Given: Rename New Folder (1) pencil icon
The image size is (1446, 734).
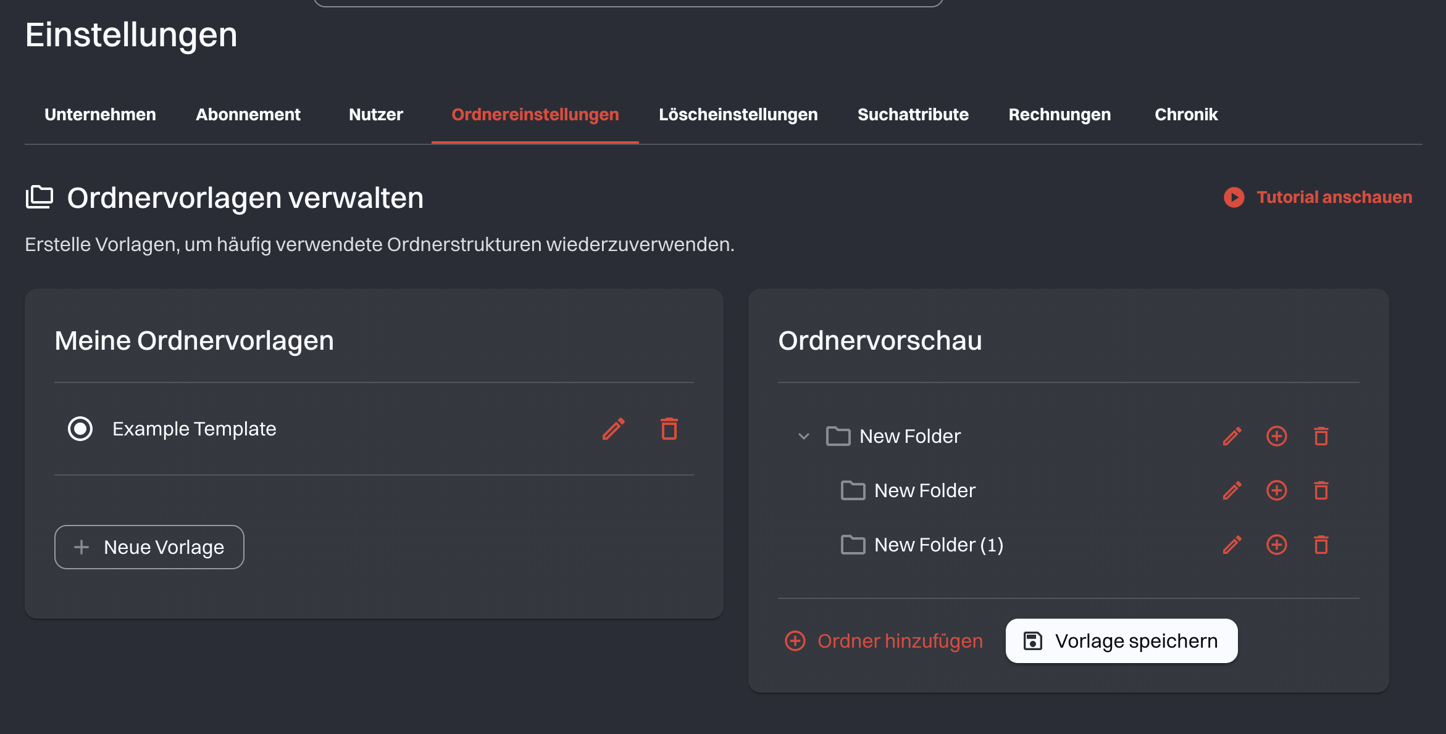Looking at the screenshot, I should pyautogui.click(x=1232, y=545).
